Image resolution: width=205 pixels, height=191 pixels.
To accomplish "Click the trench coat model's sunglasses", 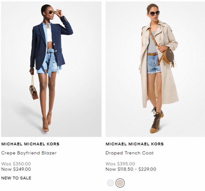I will pyautogui.click(x=154, y=13).
